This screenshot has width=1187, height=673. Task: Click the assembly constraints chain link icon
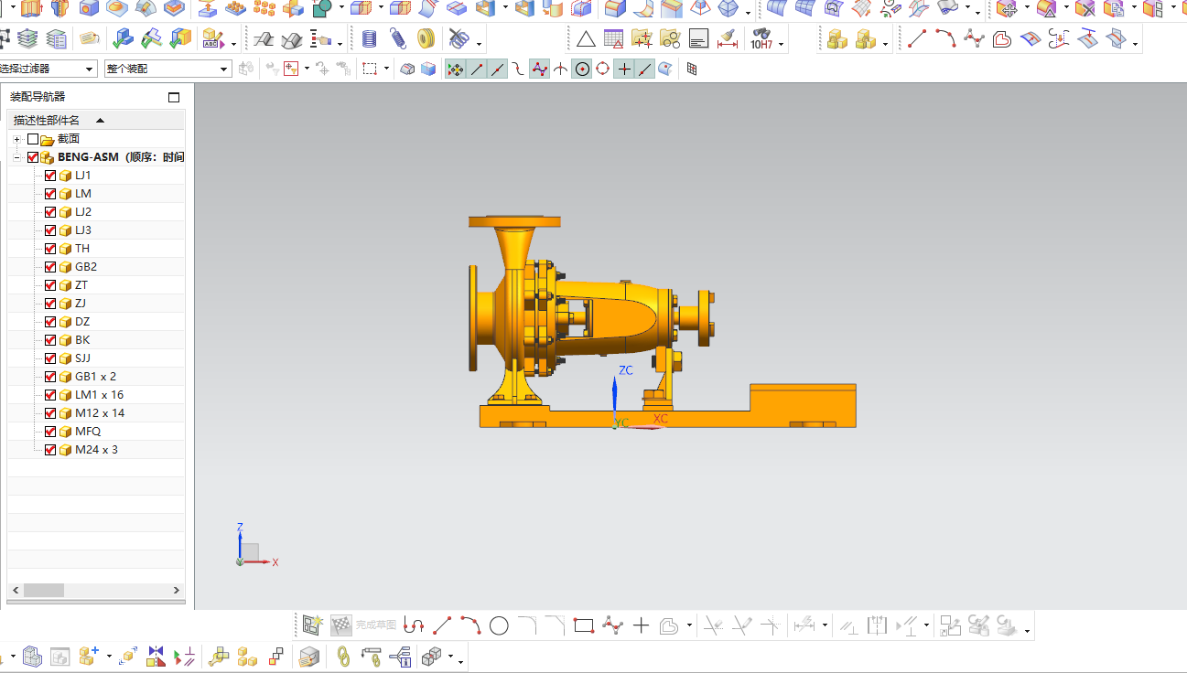pyautogui.click(x=344, y=656)
